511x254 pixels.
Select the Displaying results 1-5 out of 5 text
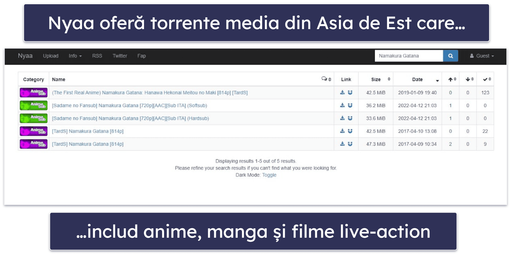256,161
